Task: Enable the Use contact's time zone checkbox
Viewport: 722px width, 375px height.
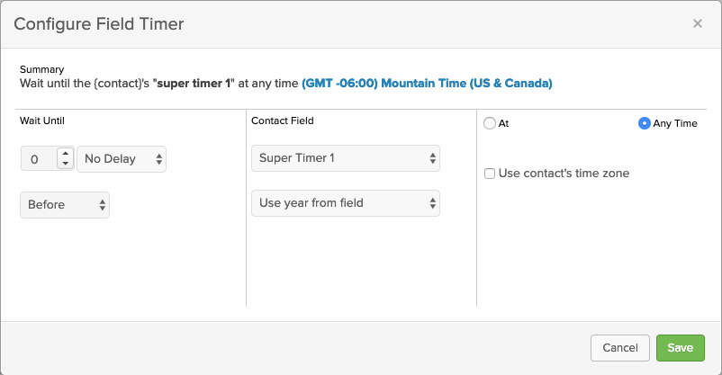Action: click(490, 174)
